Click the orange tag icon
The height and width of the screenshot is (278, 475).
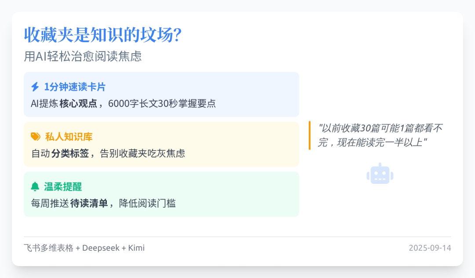point(36,137)
